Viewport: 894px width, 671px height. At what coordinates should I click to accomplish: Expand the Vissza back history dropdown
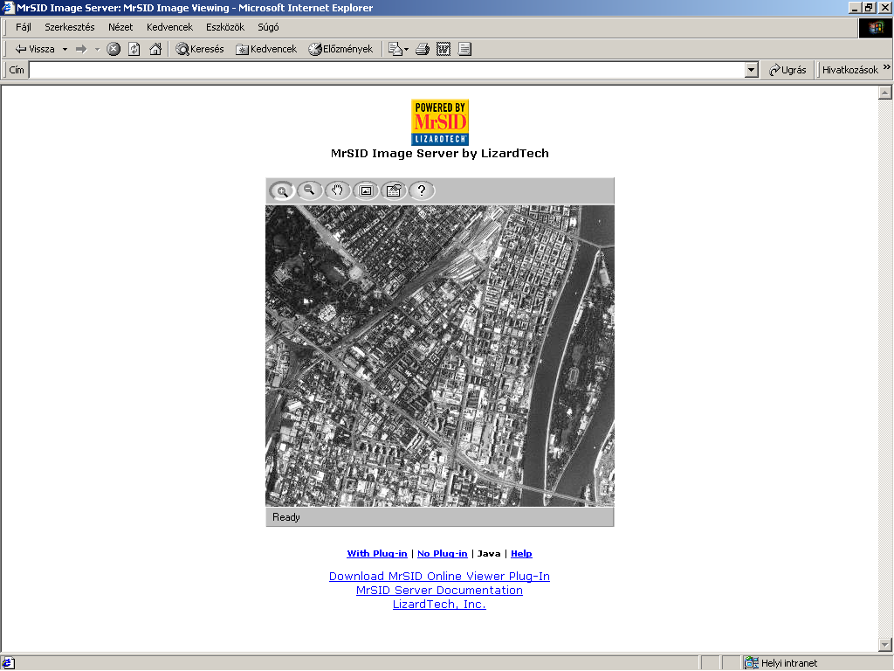65,49
